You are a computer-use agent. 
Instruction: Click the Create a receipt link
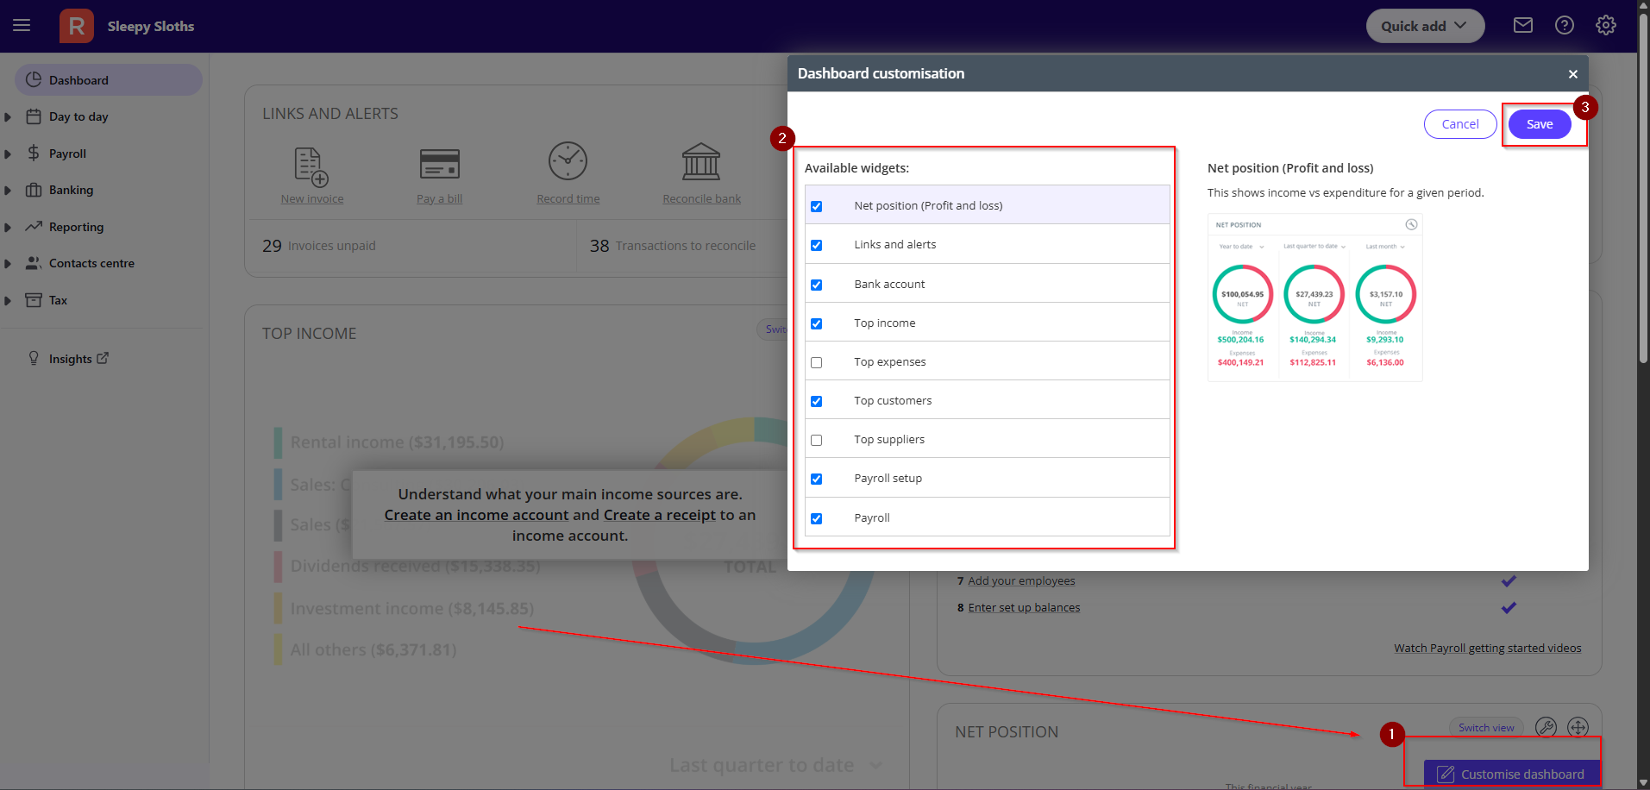point(660,515)
